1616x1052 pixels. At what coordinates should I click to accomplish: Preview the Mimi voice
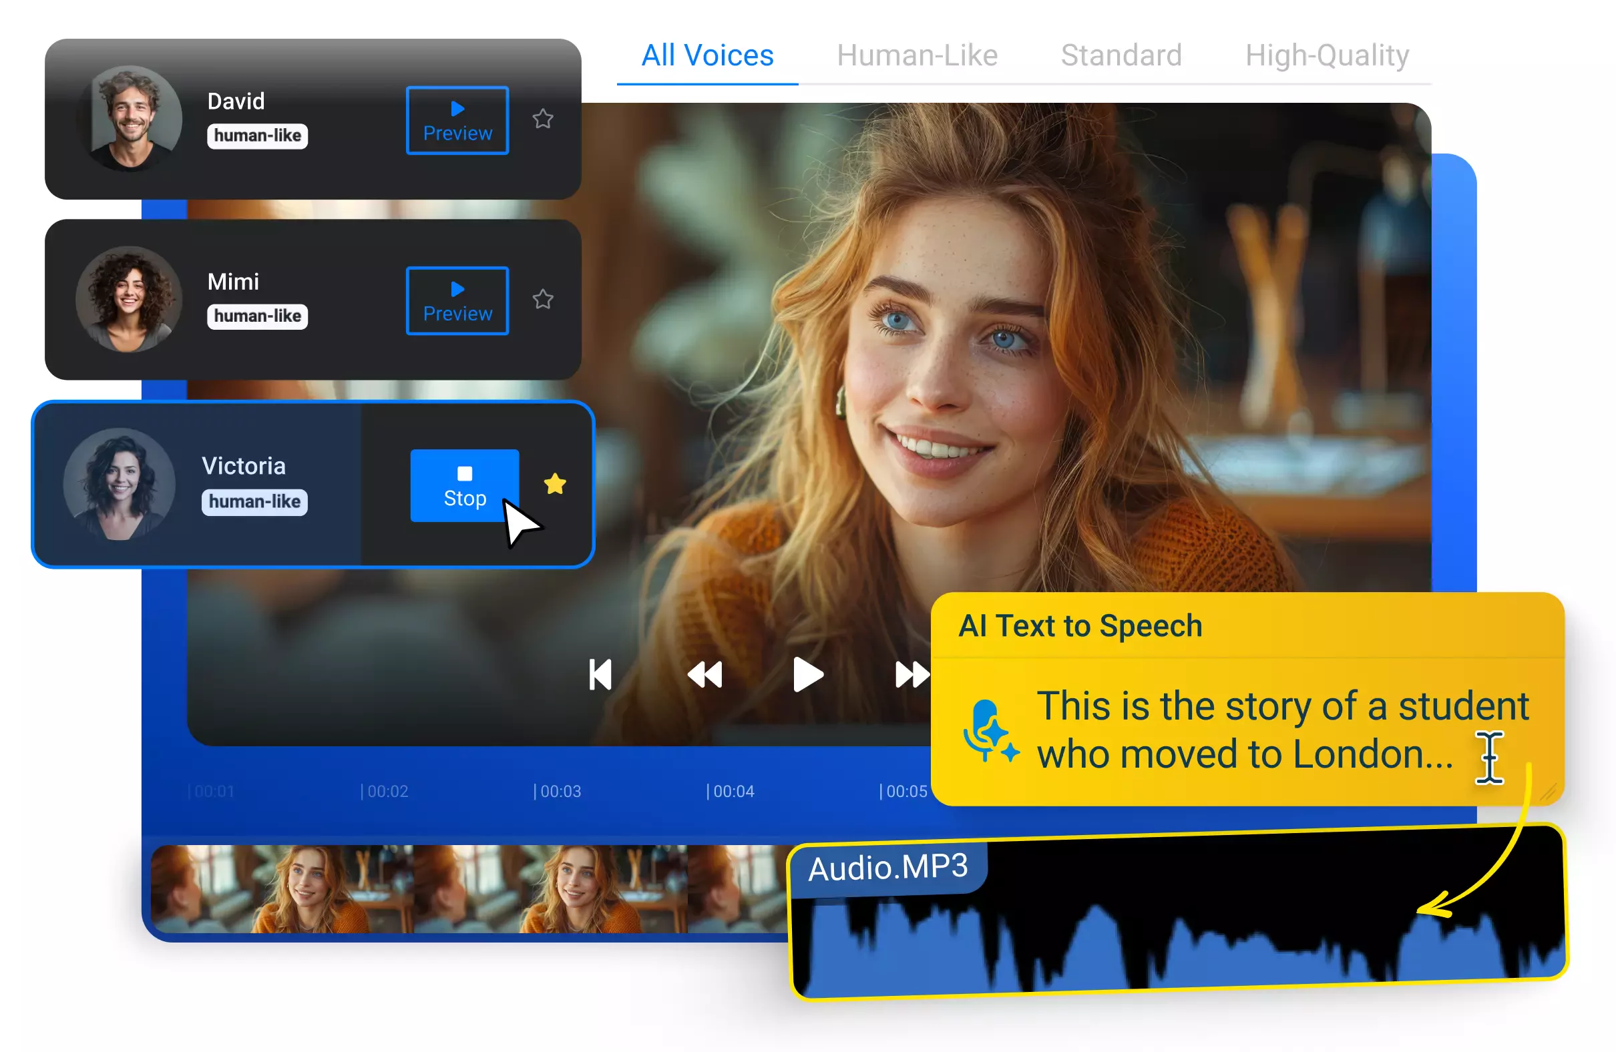(x=457, y=300)
